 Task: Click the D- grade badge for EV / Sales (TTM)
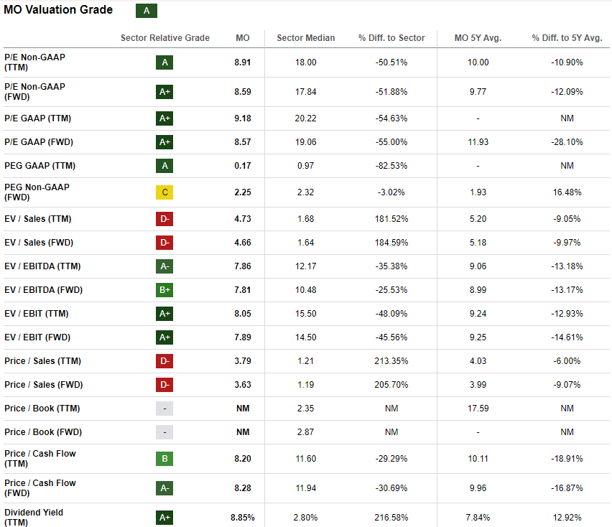coord(164,219)
